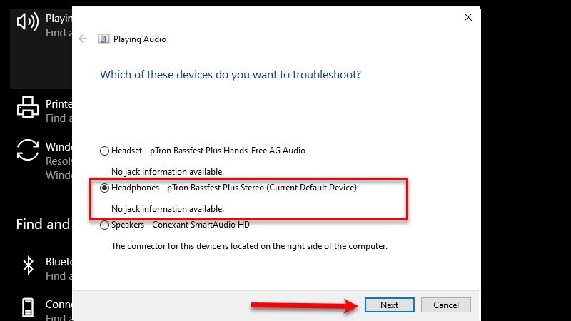Click the Playing Audio dialog title text
Image resolution: width=571 pixels, height=321 pixels.
139,39
